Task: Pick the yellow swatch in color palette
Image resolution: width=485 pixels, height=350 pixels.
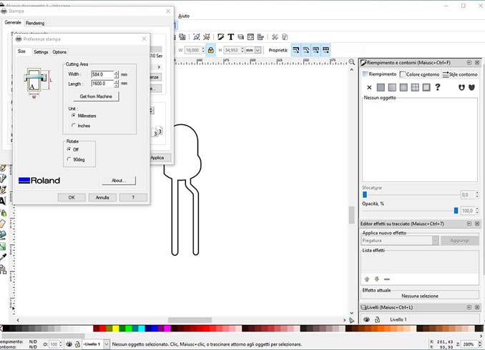Action: (x=116, y=328)
